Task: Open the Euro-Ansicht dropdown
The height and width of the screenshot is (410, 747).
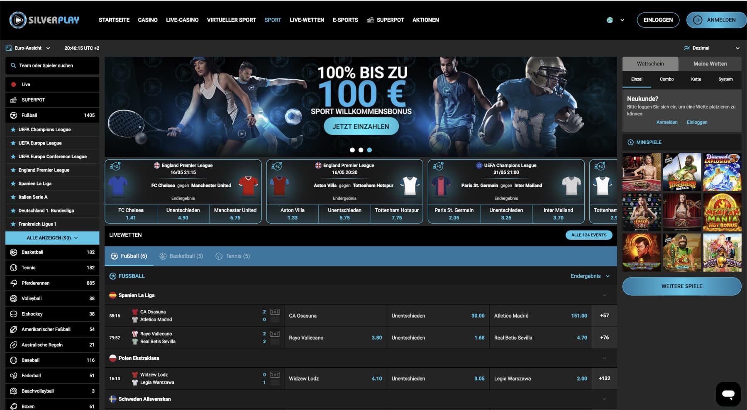Action: pos(28,48)
